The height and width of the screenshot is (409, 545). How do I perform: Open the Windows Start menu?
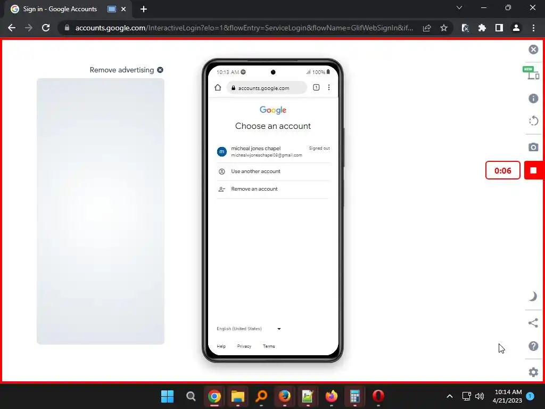click(x=167, y=396)
